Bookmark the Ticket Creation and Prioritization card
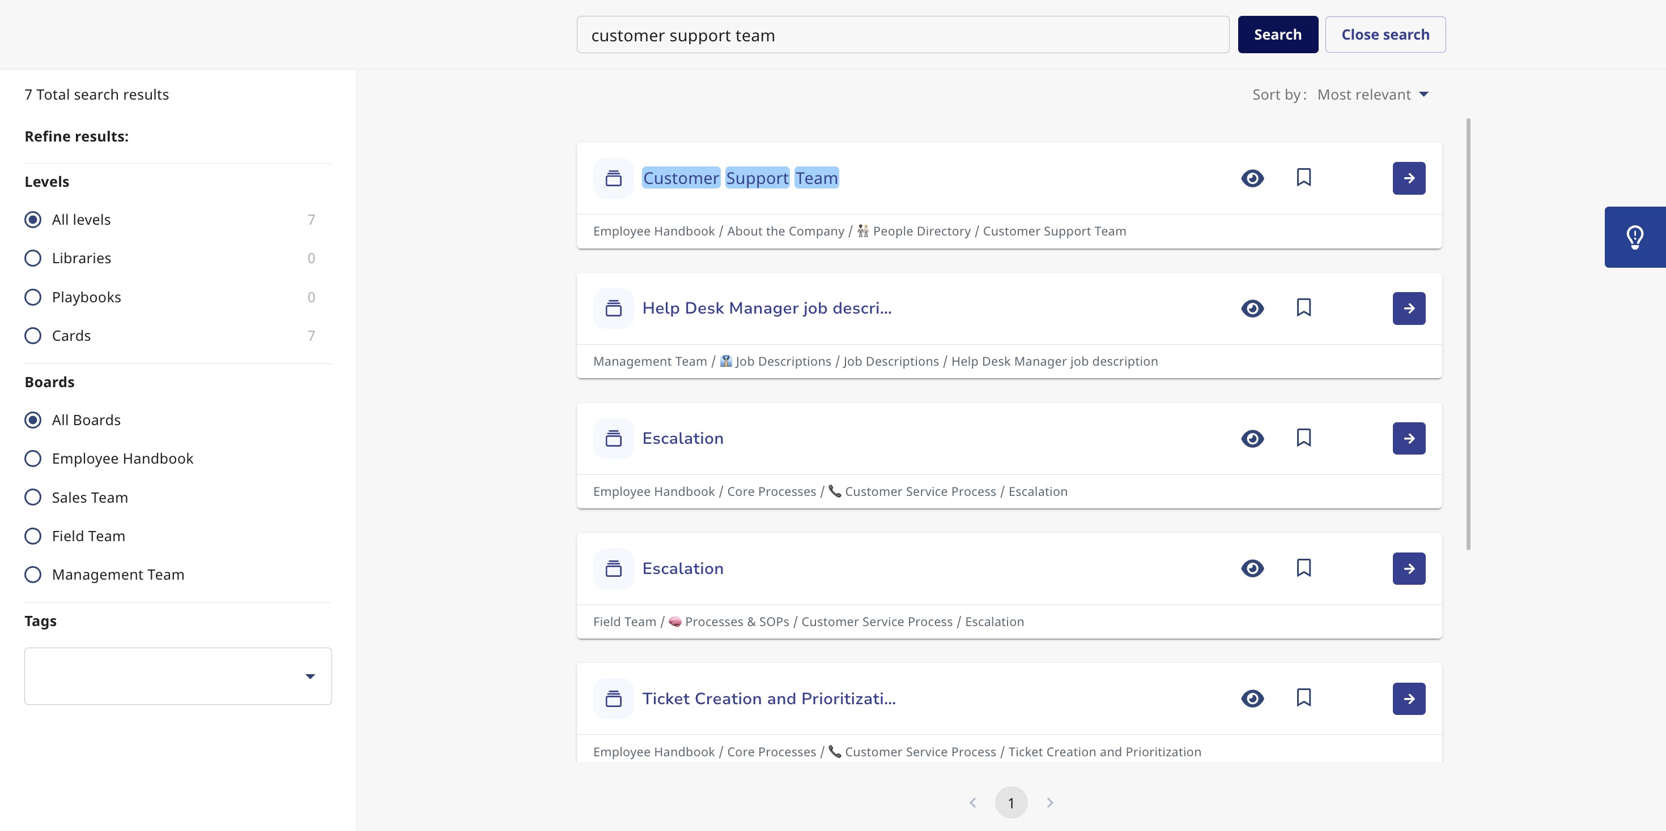Viewport: 1666px width, 831px height. tap(1303, 698)
